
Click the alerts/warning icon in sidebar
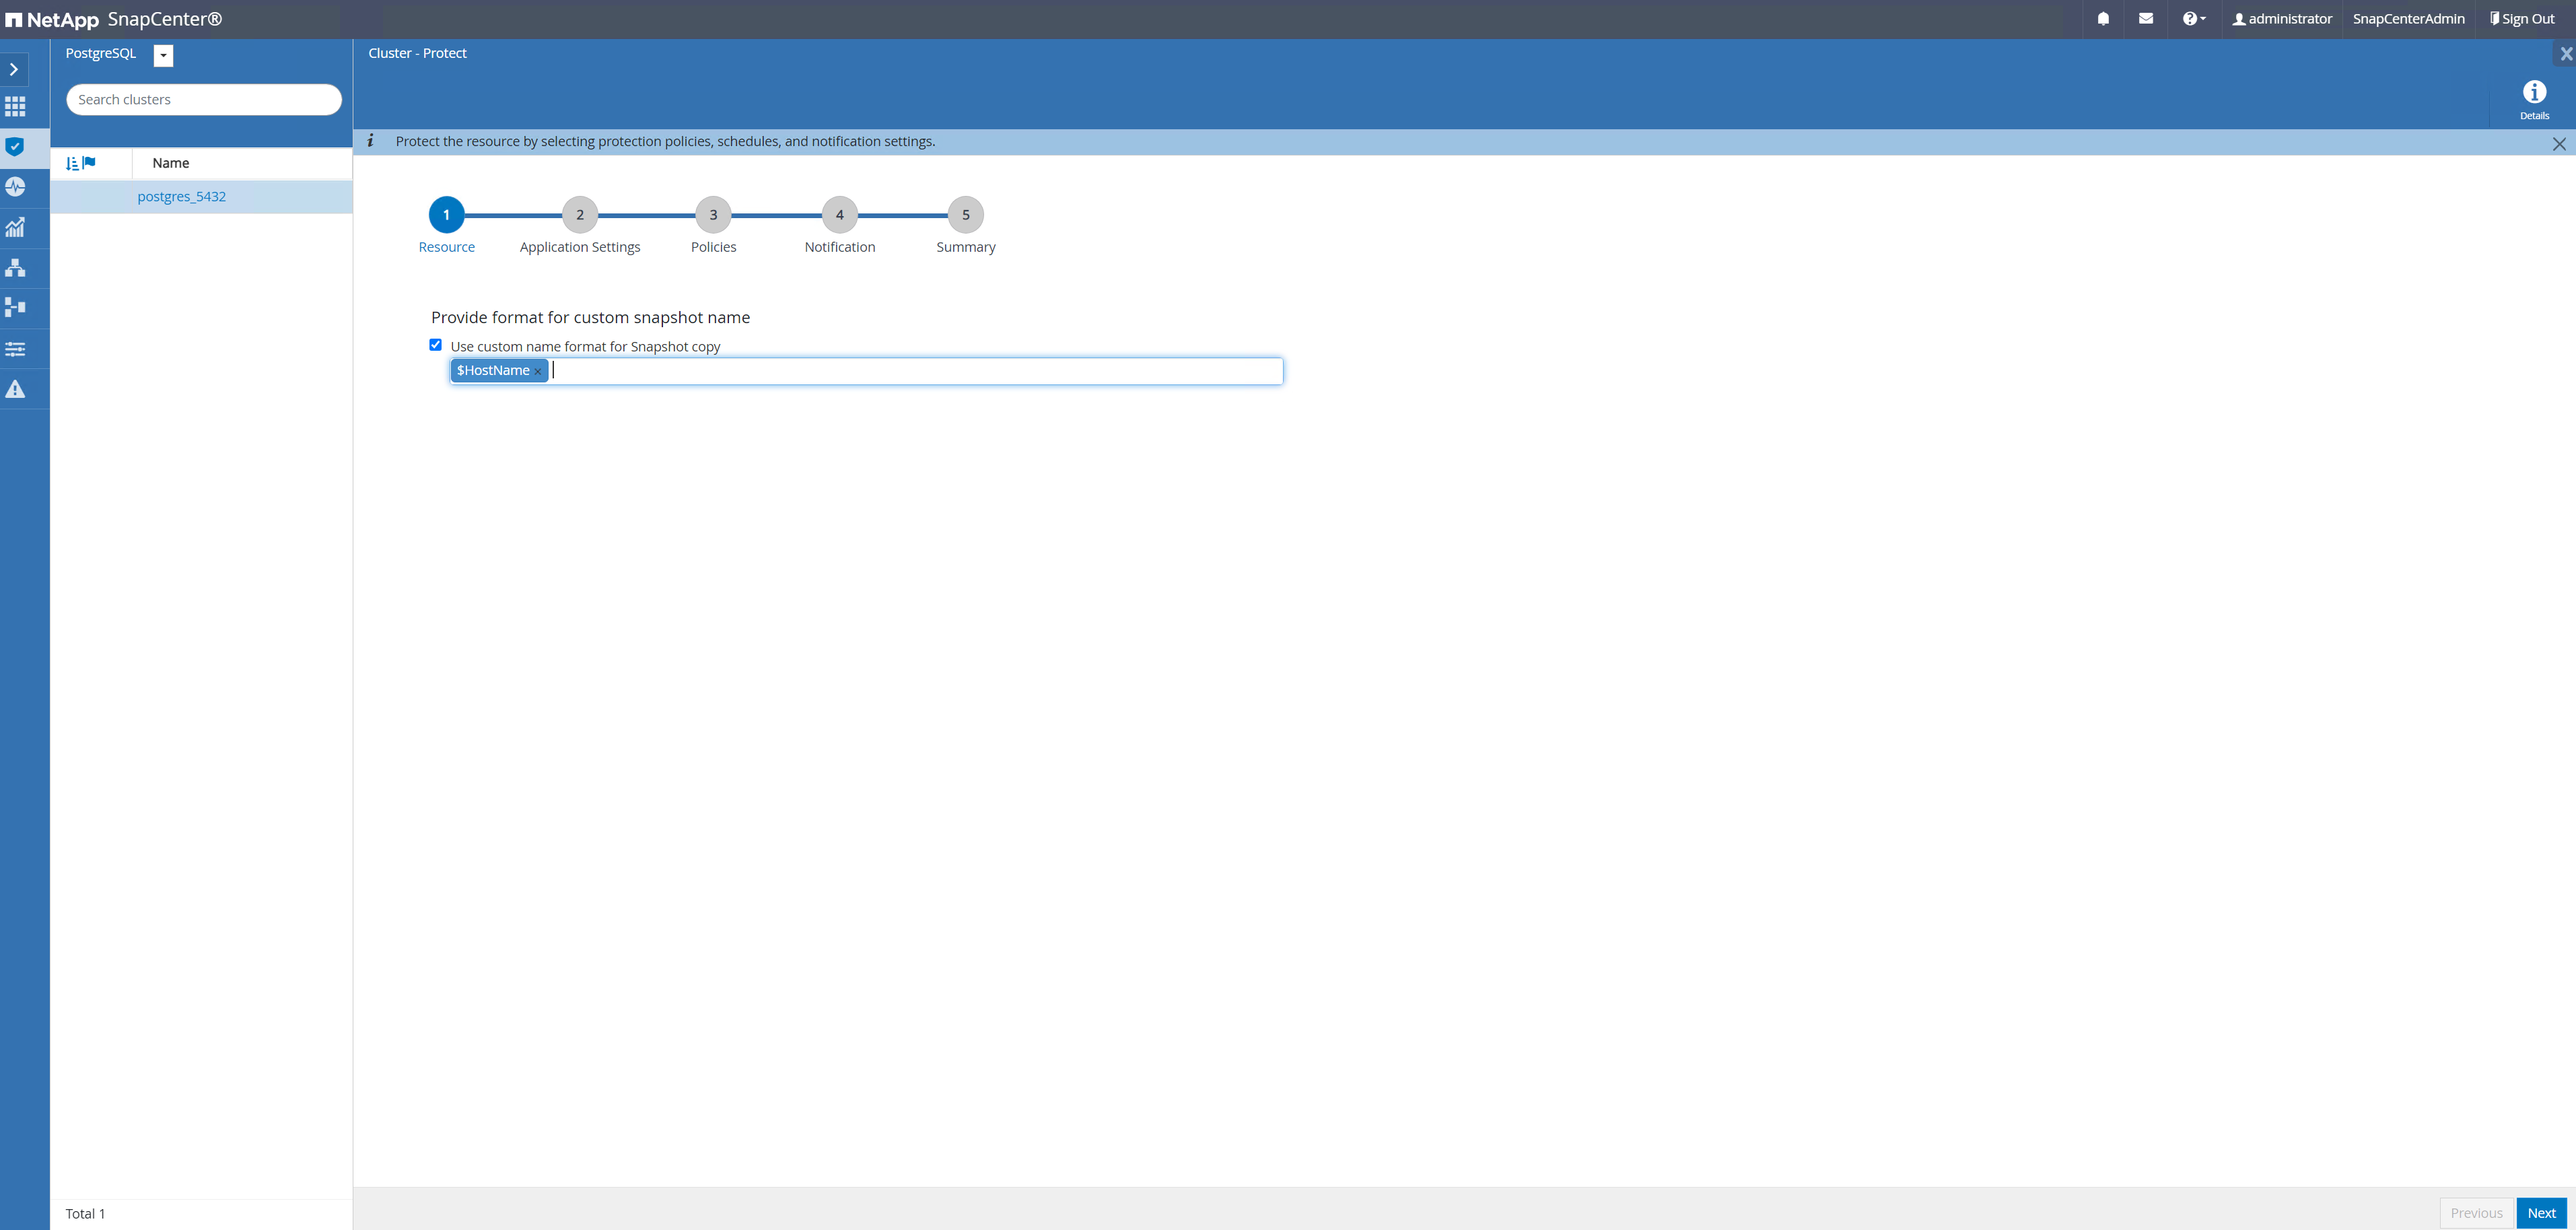[x=16, y=389]
